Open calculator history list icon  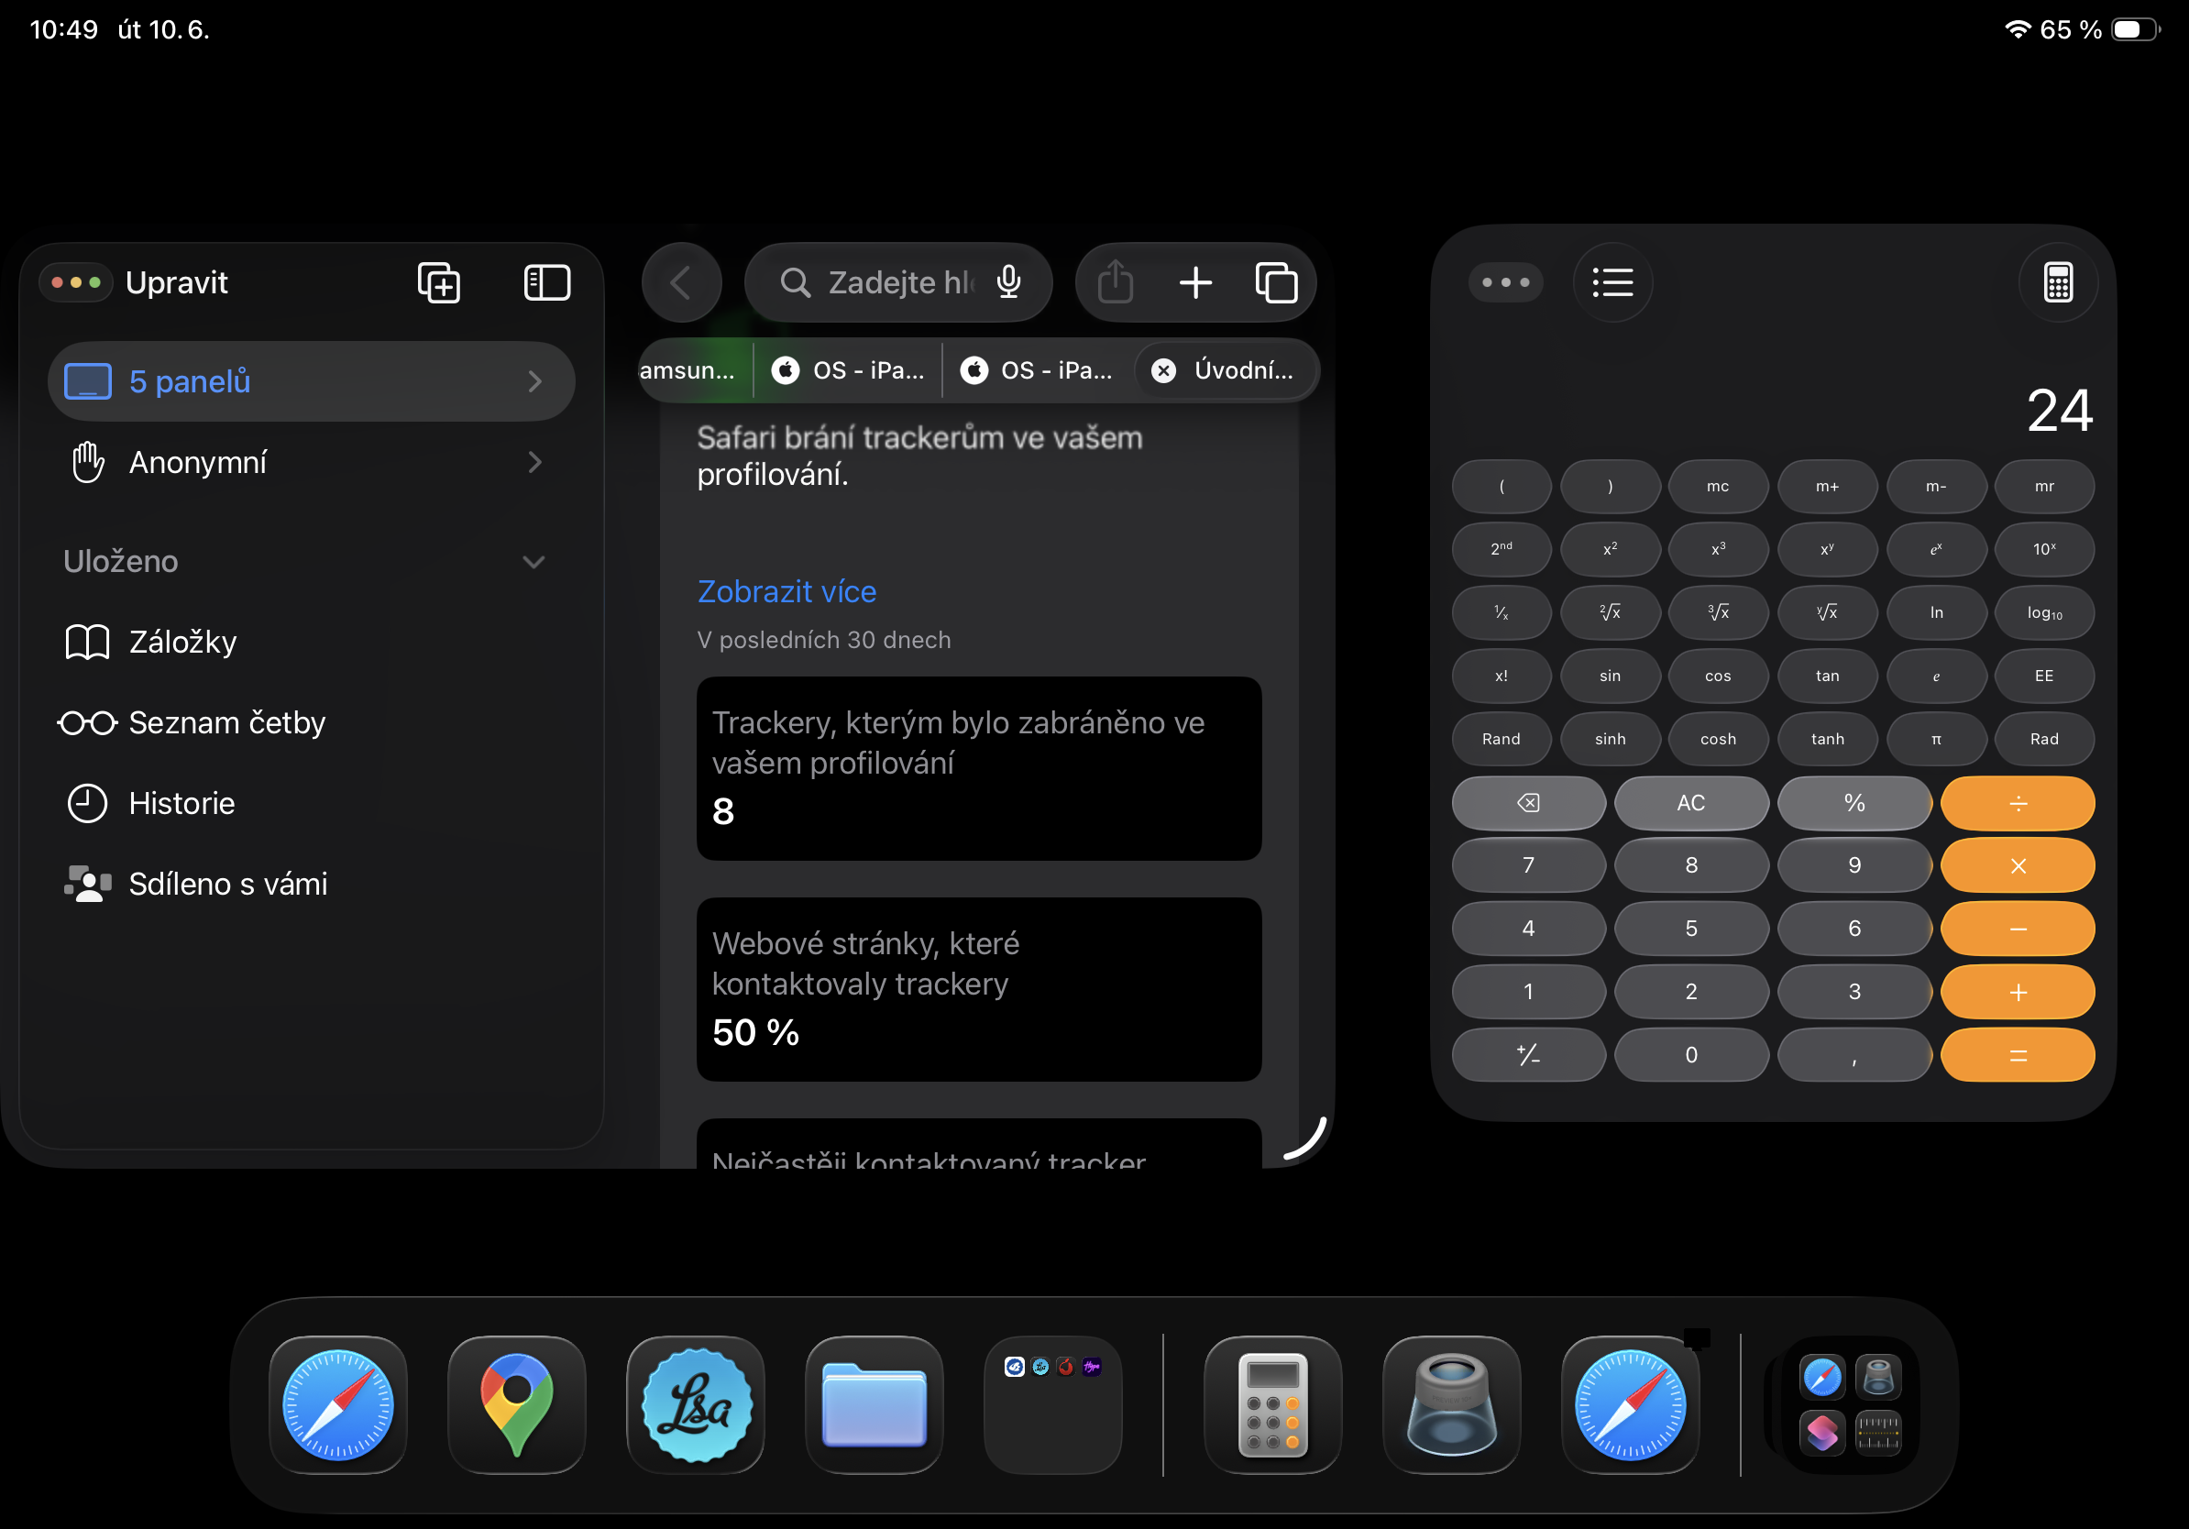click(x=1612, y=282)
